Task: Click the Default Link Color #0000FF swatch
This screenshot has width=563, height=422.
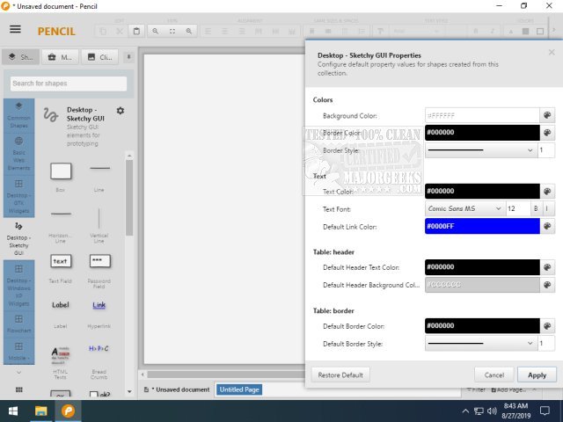Action: coord(482,227)
